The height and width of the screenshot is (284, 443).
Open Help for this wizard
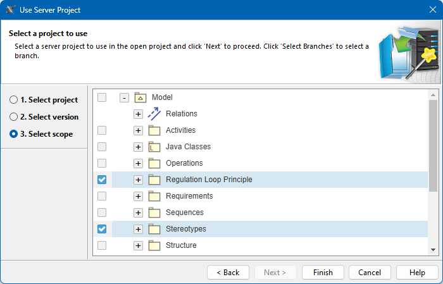click(x=417, y=273)
